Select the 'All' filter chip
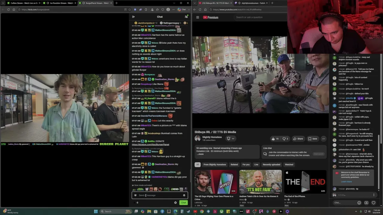This screenshot has height=215, width=383. [x=197, y=165]
